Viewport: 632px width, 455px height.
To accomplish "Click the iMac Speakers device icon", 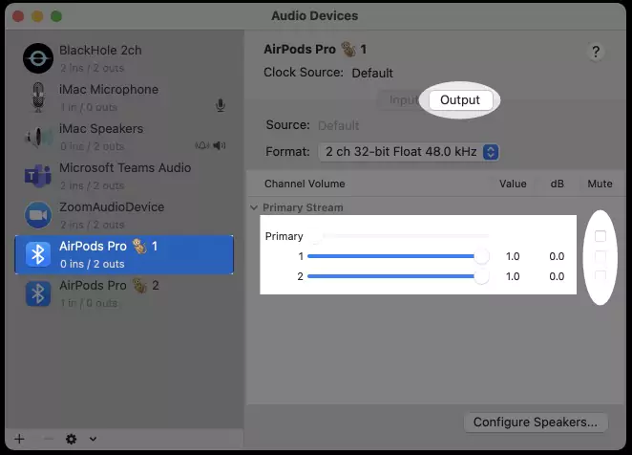I will 38,137.
